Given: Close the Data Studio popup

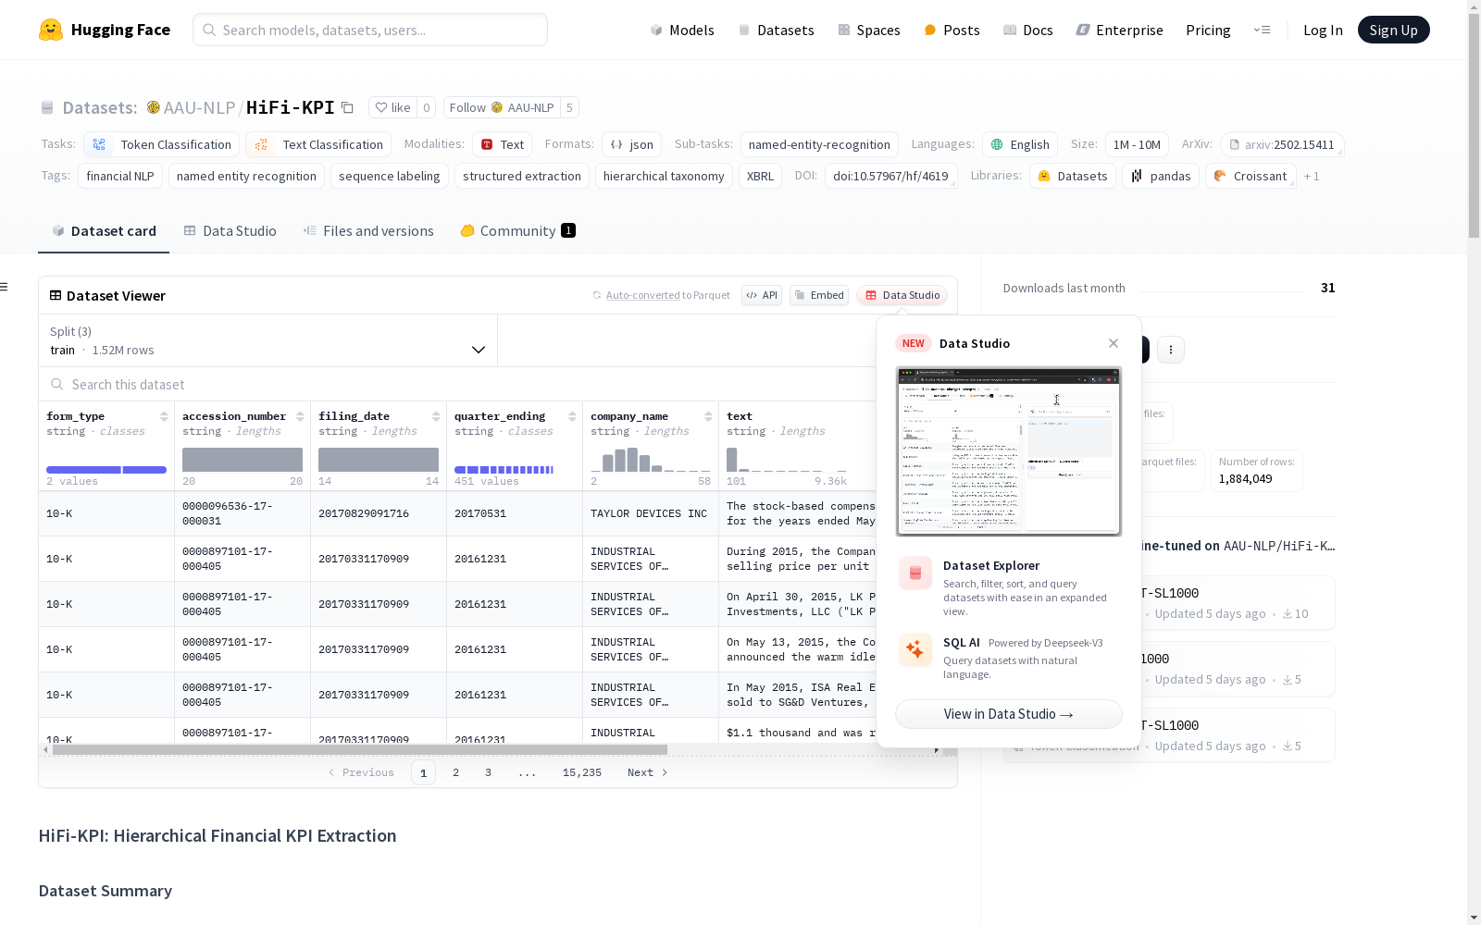Looking at the screenshot, I should (1114, 343).
